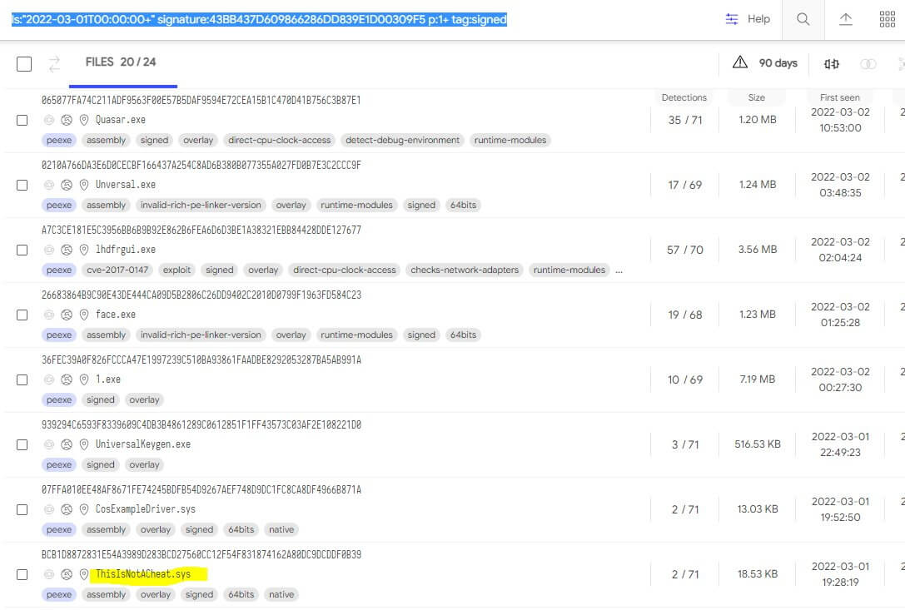Image resolution: width=905 pixels, height=610 pixels.
Task: Select the checkbox for ThisIsNotACheat.sys
Action: coord(22,574)
